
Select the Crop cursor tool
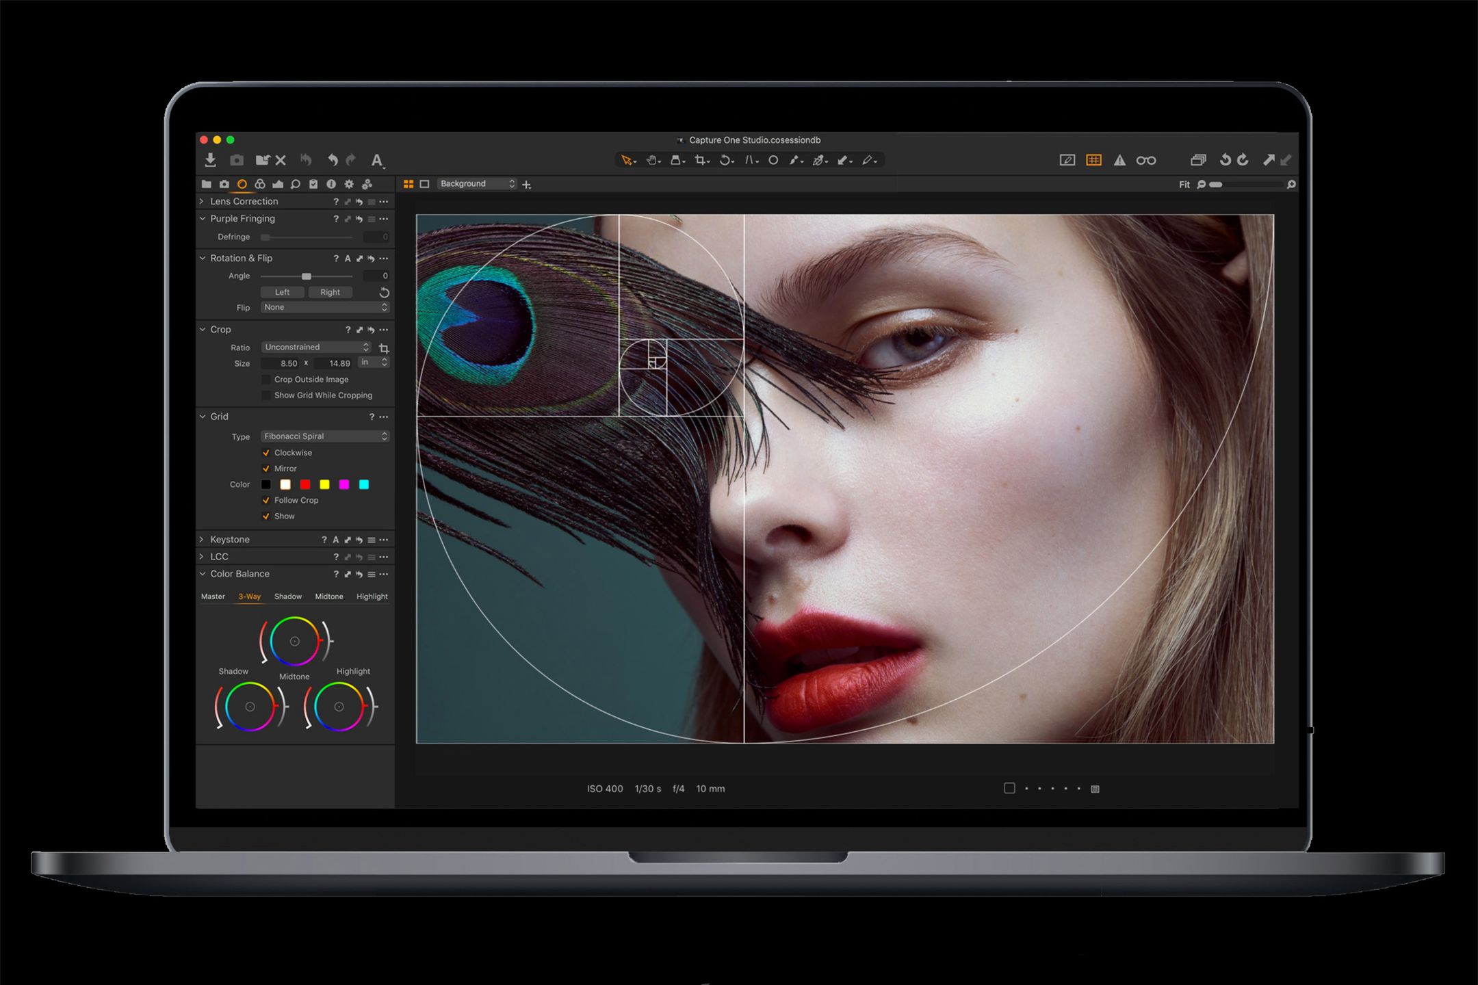coord(701,160)
